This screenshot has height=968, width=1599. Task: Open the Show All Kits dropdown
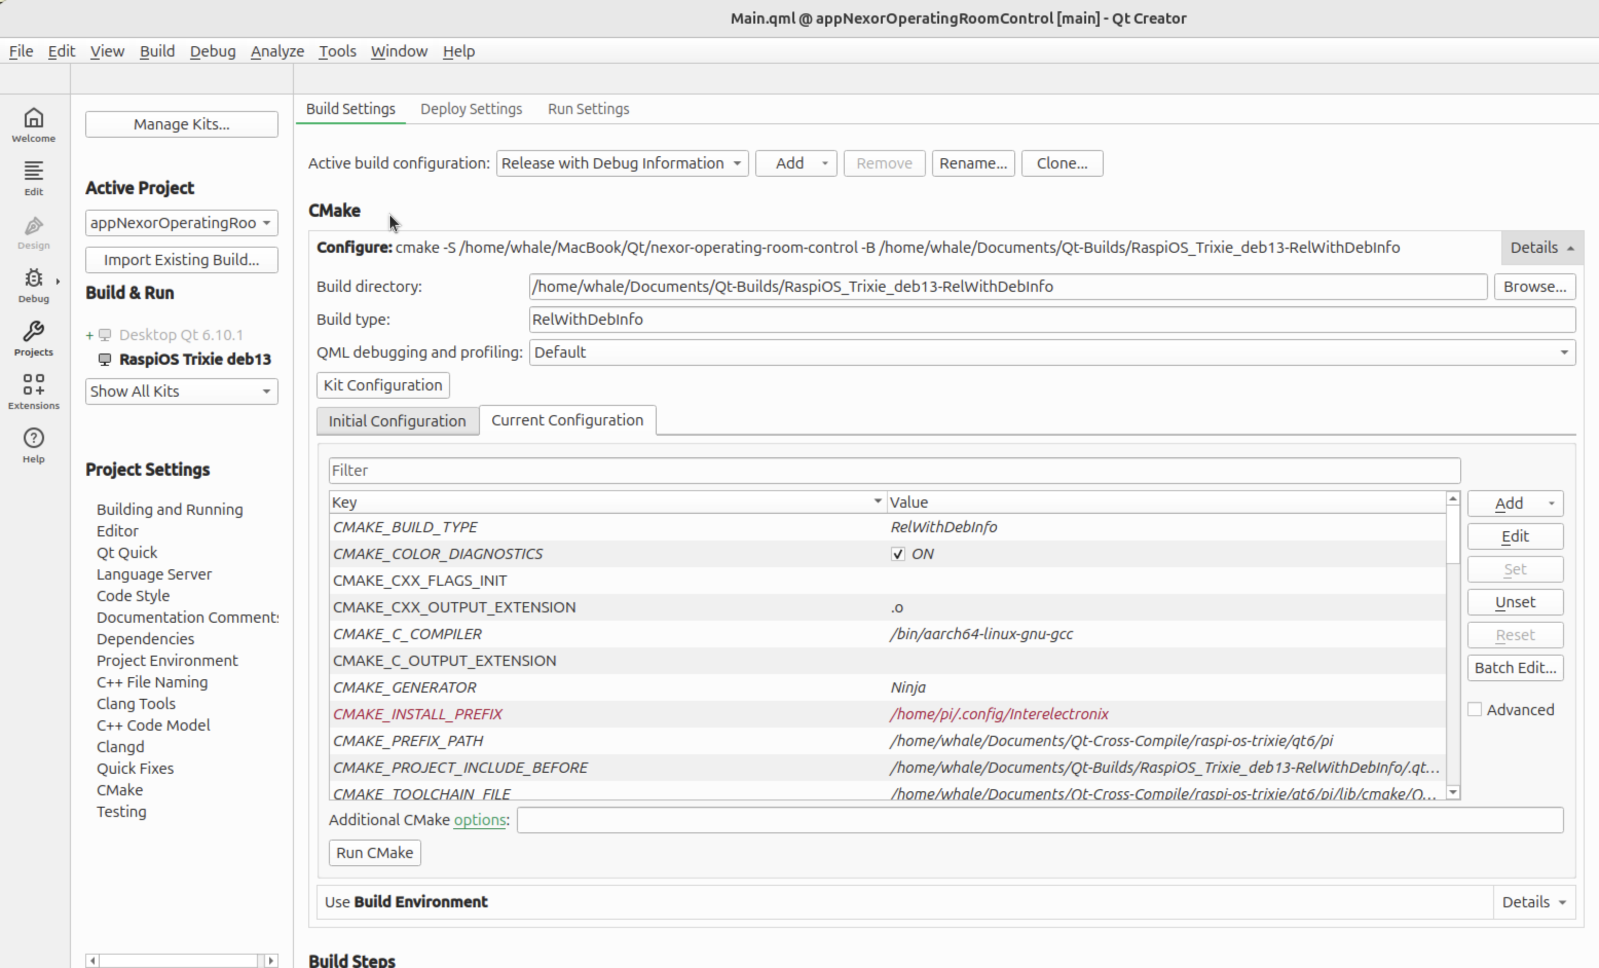pos(181,390)
